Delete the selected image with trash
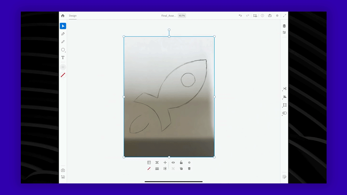 pyautogui.click(x=189, y=169)
